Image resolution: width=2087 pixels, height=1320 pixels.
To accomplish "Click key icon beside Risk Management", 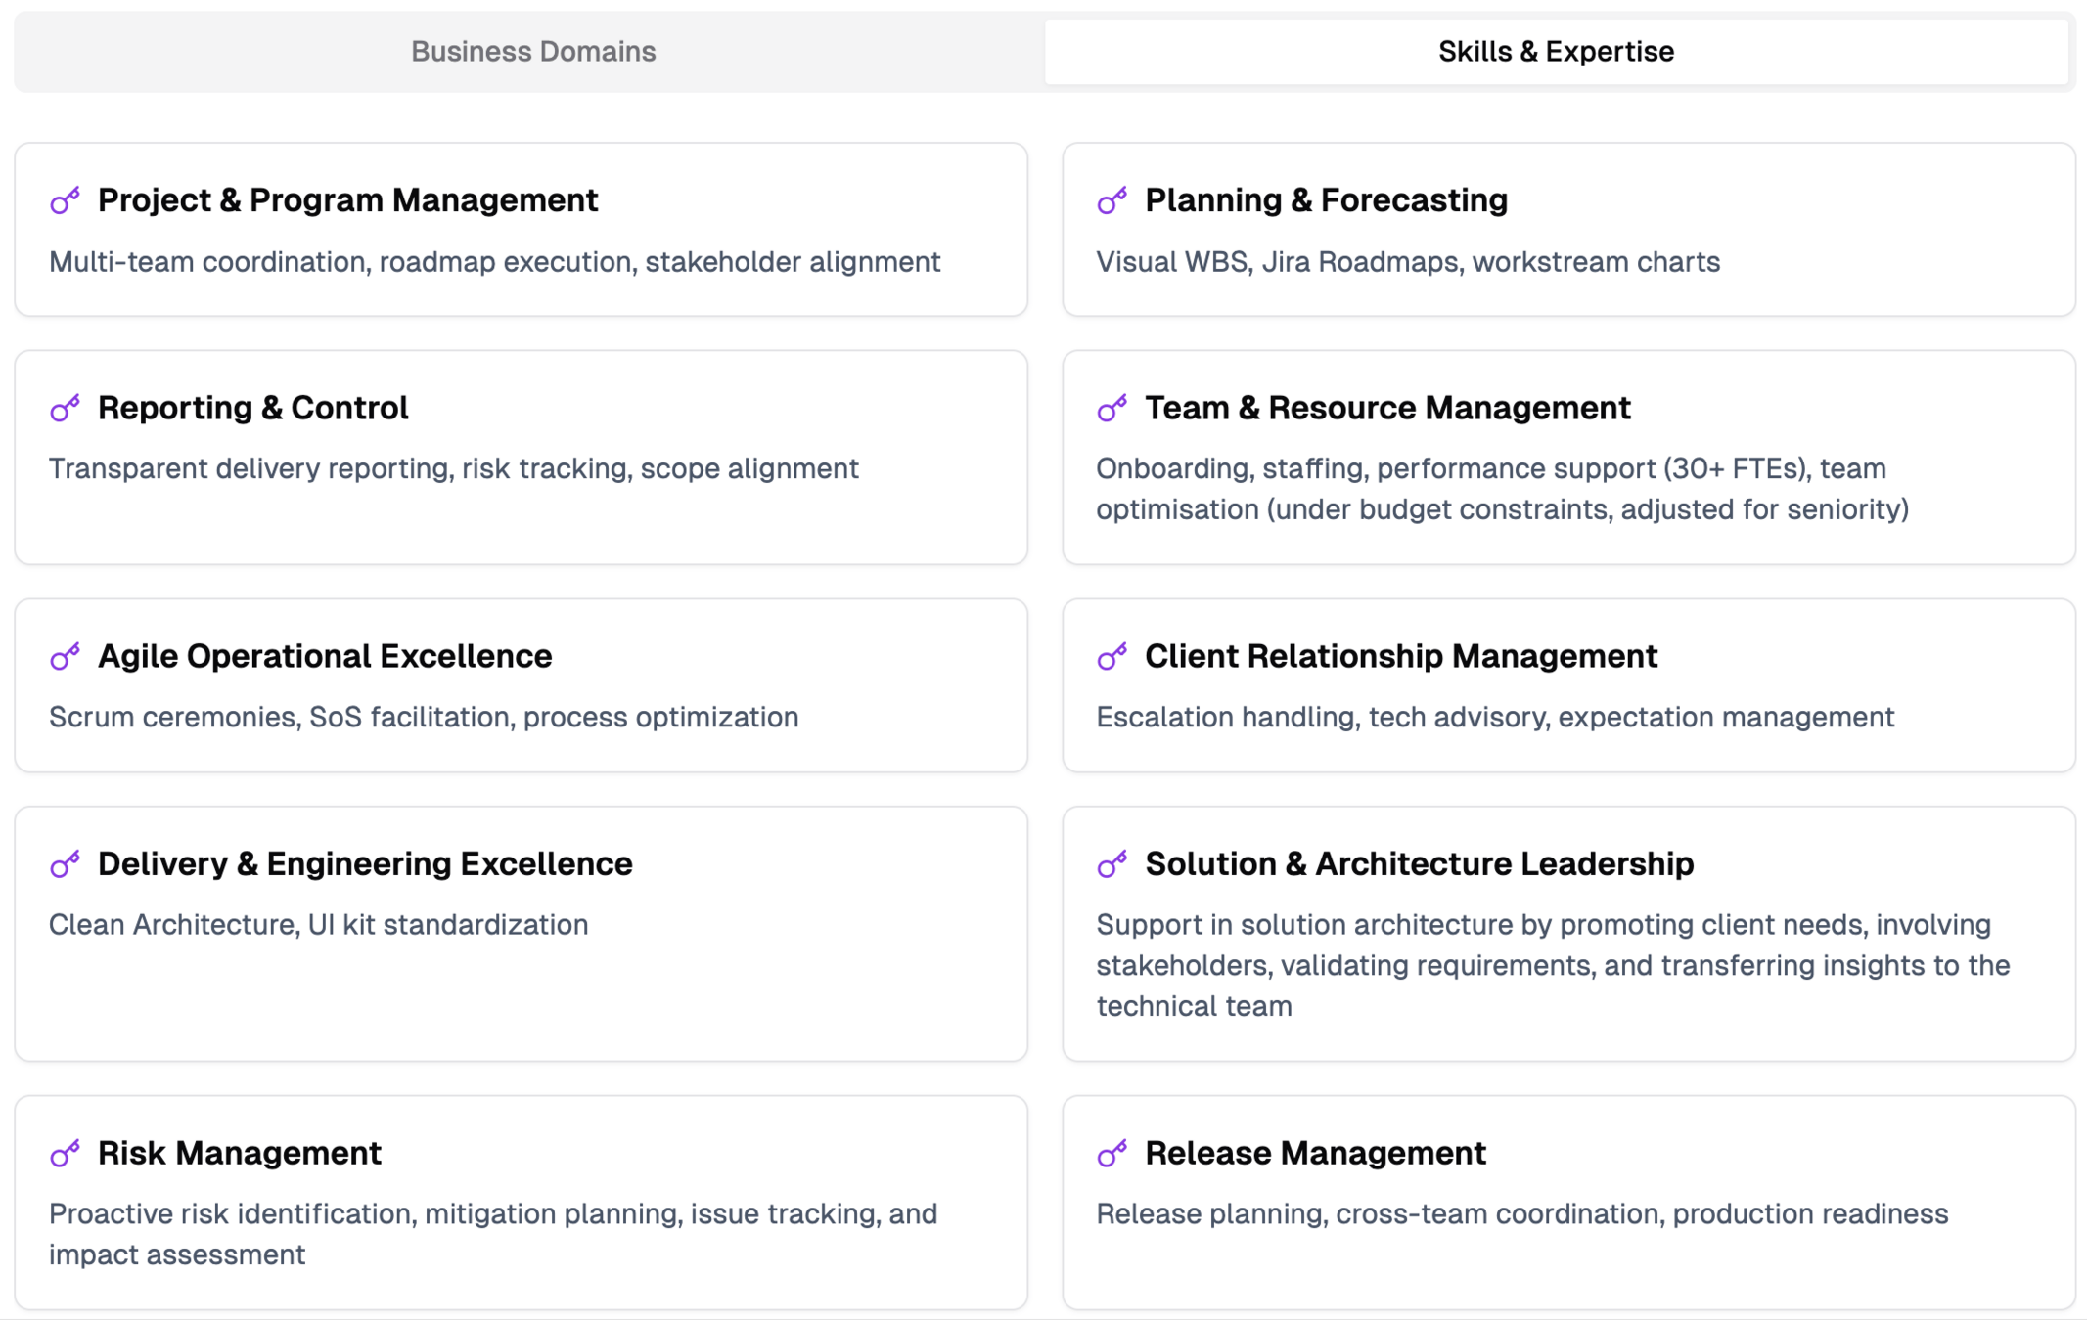I will [x=65, y=1154].
